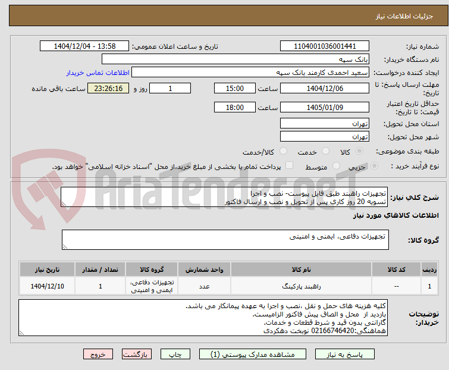Image resolution: width=449 pixels, height=370 pixels.
Task: Click the 'تجهیزات دفاعی، ایمنی و امنیتی' table cell
Action: (152, 286)
